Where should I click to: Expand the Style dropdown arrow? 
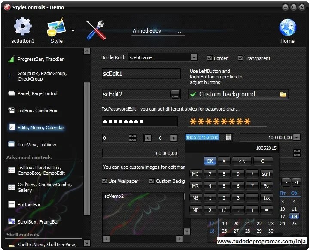(x=73, y=31)
